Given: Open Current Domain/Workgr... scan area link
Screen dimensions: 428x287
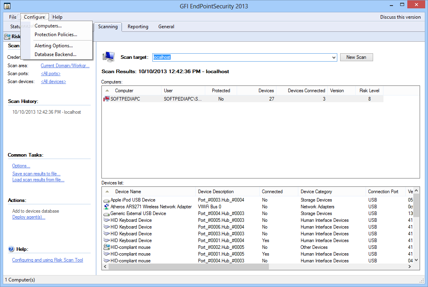Looking at the screenshot, I should click(65, 66).
